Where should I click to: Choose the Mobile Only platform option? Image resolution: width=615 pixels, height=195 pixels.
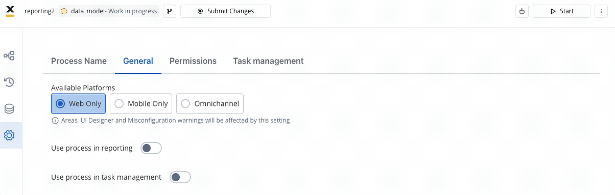pyautogui.click(x=141, y=103)
